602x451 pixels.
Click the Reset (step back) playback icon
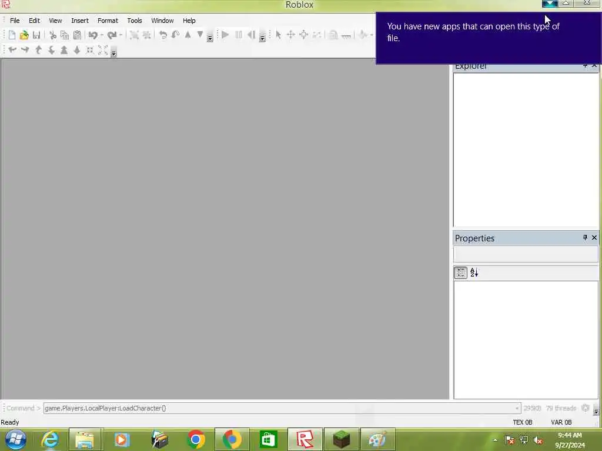coord(252,35)
